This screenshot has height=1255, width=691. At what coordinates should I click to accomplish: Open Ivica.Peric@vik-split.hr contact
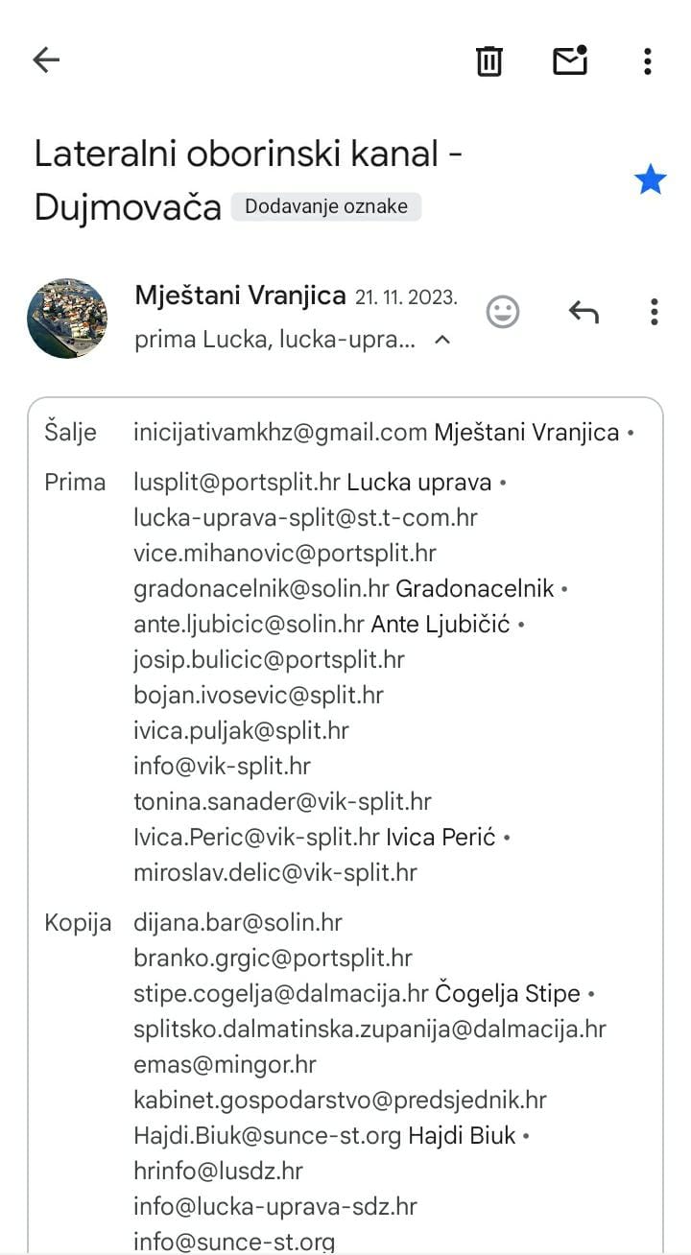point(256,838)
